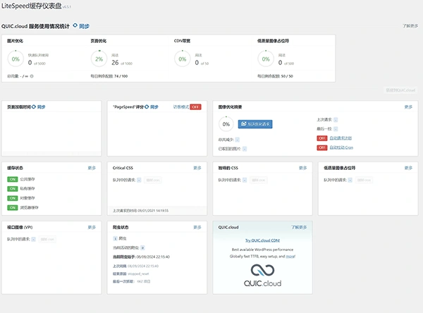Refresh the PageSpeed score card

[x=152, y=107]
